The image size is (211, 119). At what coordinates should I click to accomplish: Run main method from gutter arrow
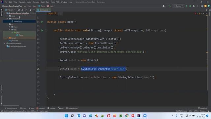click(42, 30)
